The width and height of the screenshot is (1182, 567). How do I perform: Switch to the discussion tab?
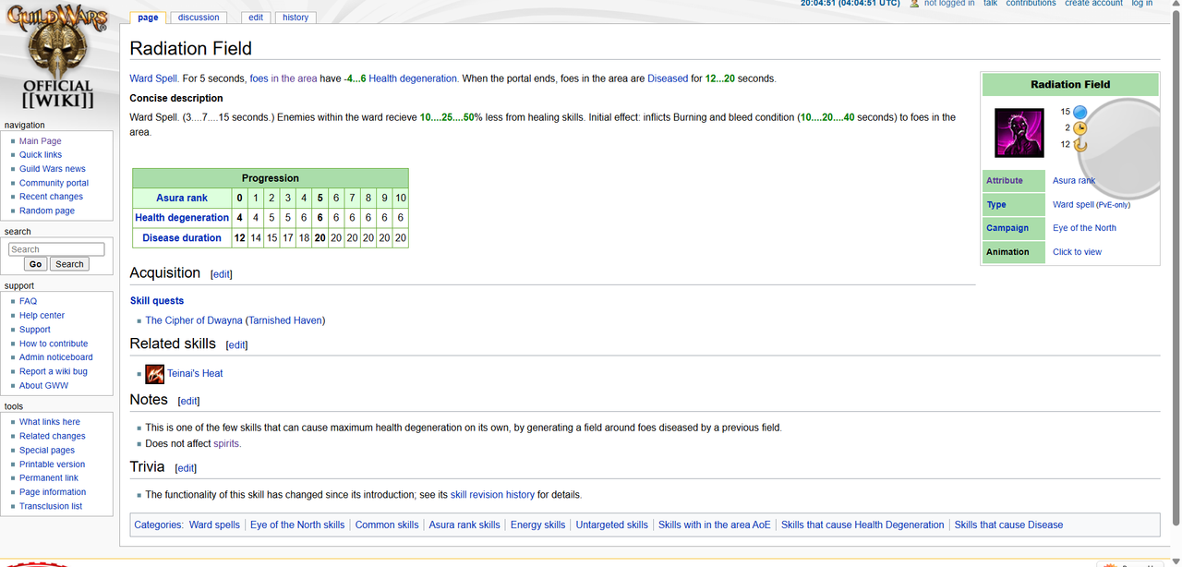click(199, 18)
